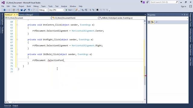Image resolution: width=193 pixels, height=108 pixels.
Task: Open the Edit menu
Action: [8, 6]
